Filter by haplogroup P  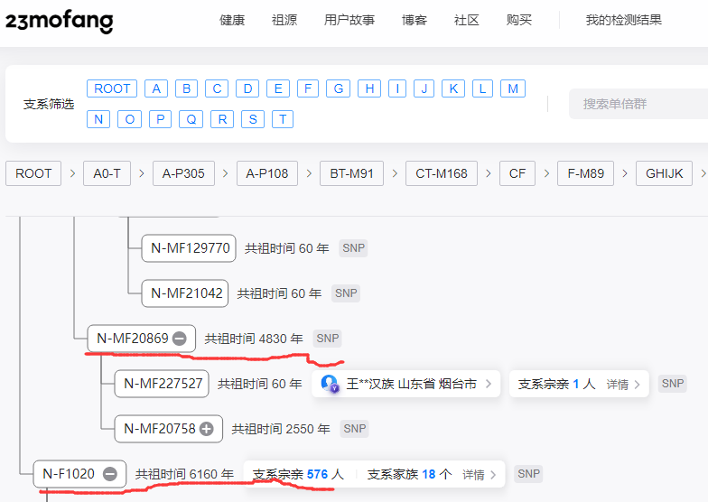[x=161, y=119]
